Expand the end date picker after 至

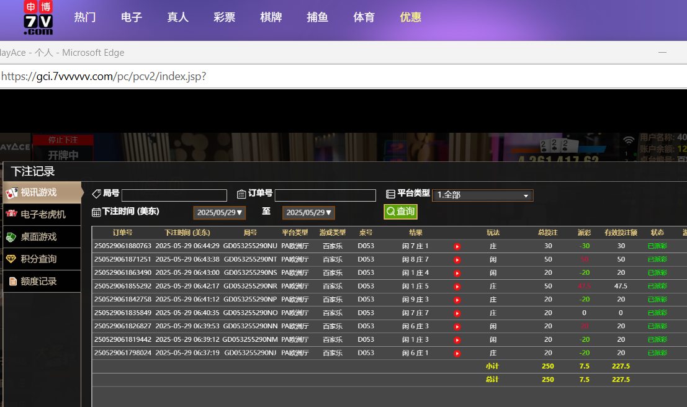309,213
